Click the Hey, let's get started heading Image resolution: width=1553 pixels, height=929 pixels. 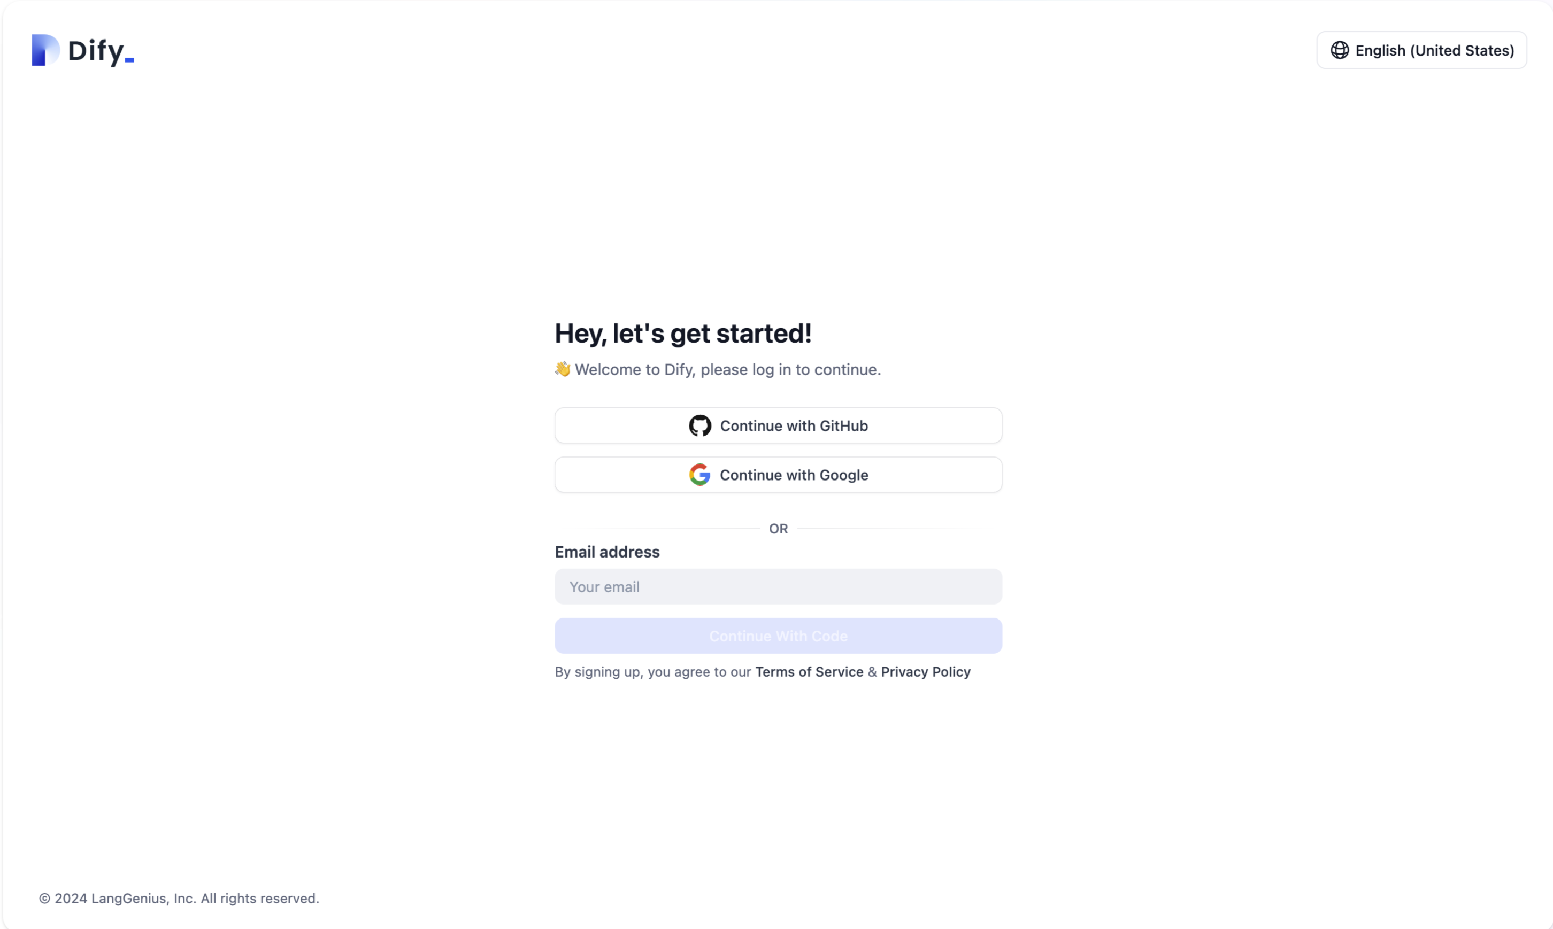coord(682,334)
